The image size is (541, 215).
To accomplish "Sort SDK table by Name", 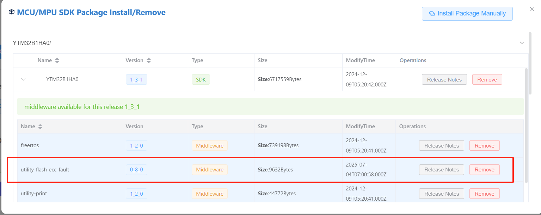I will pos(57,60).
